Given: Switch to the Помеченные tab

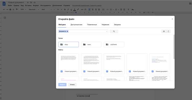Looking at the screenshot, I should [92, 25].
